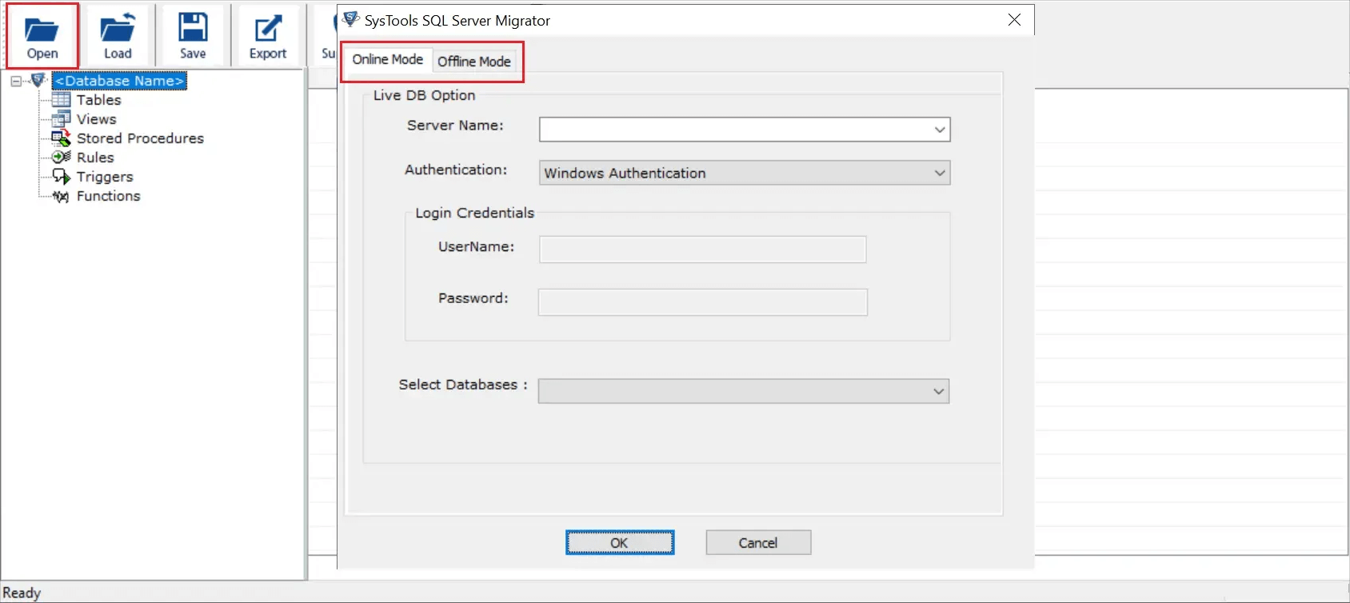Expand the Authentication dropdown list
This screenshot has width=1350, height=603.
pyautogui.click(x=939, y=173)
